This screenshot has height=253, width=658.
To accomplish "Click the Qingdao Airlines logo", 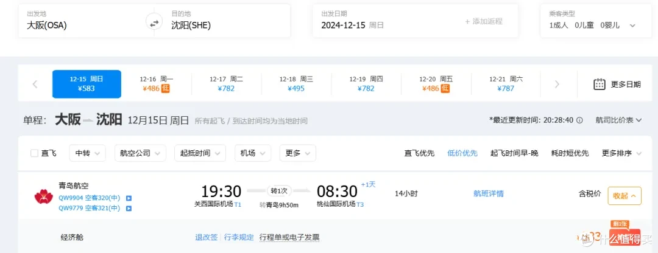I will pos(44,196).
